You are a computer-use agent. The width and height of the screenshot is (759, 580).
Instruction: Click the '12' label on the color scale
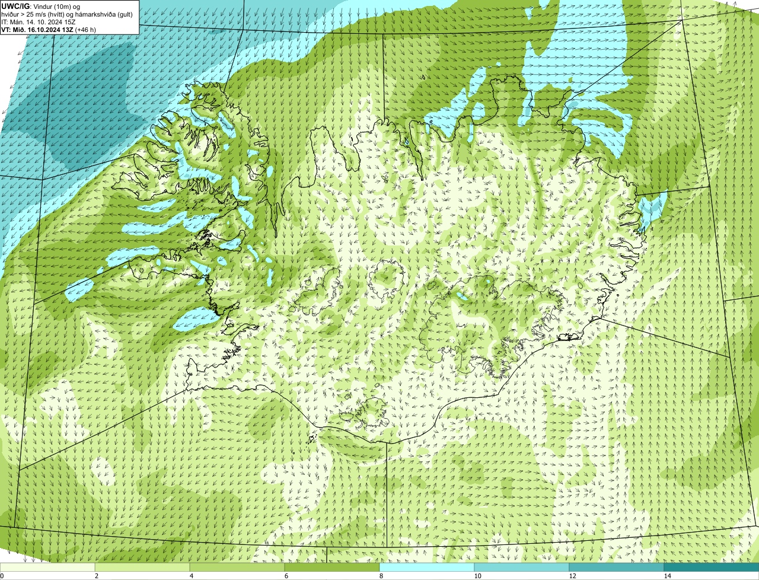tap(572, 576)
